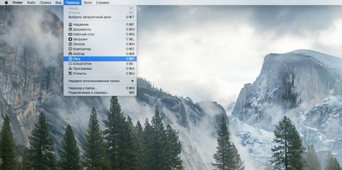Click the Finder application menu
This screenshot has height=170, width=342.
(x=18, y=3)
